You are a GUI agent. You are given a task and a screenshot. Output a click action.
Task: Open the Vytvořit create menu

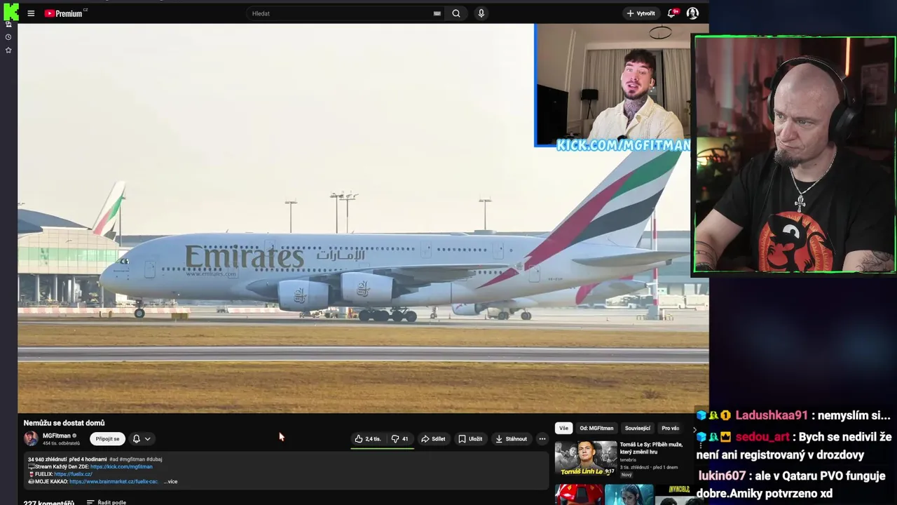pos(641,13)
